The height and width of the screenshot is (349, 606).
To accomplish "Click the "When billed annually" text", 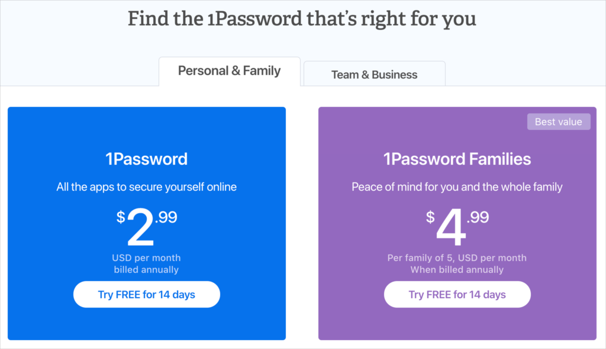I will (457, 270).
